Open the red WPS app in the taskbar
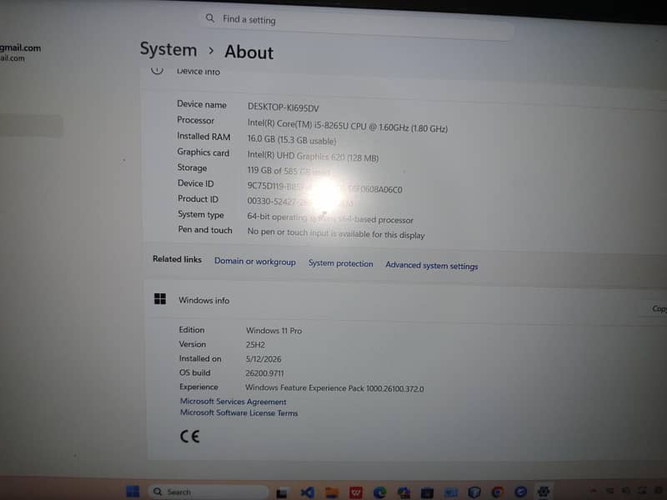 pyautogui.click(x=356, y=492)
